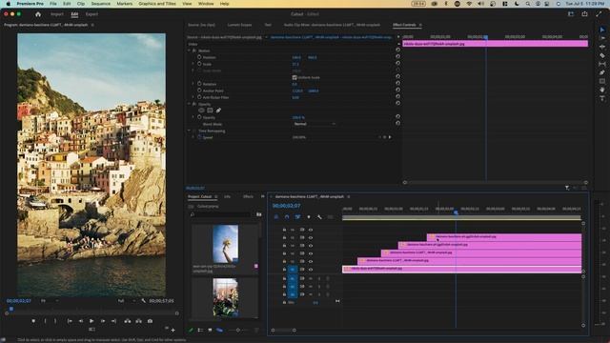Open the Quick Export share icon
Image resolution: width=610 pixels, height=343 pixels.
coord(584,14)
